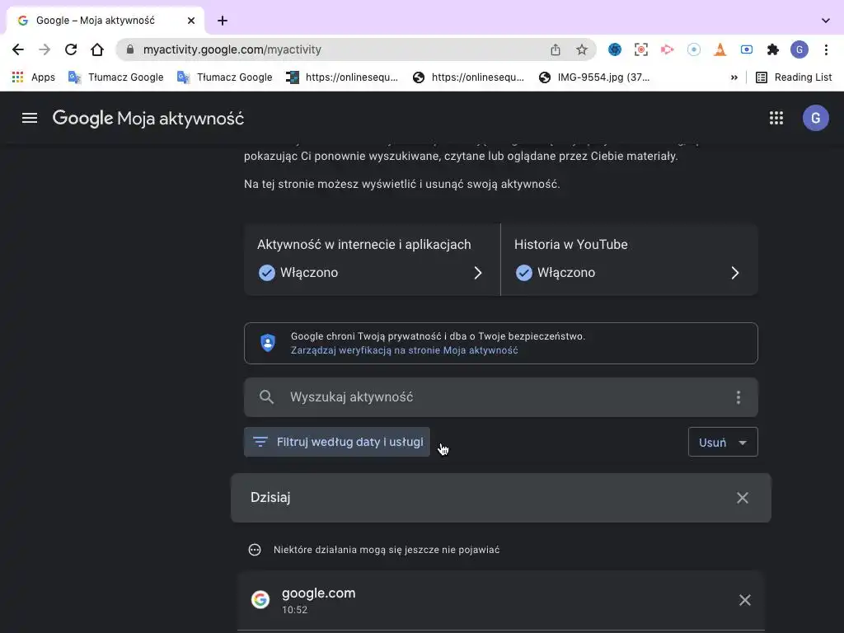Open new browser tab

point(223,21)
